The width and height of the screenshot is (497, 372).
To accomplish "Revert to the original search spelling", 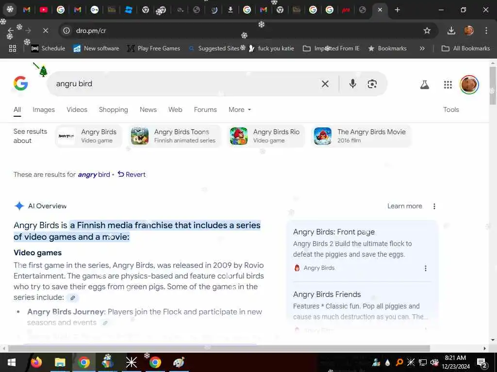I will (132, 174).
